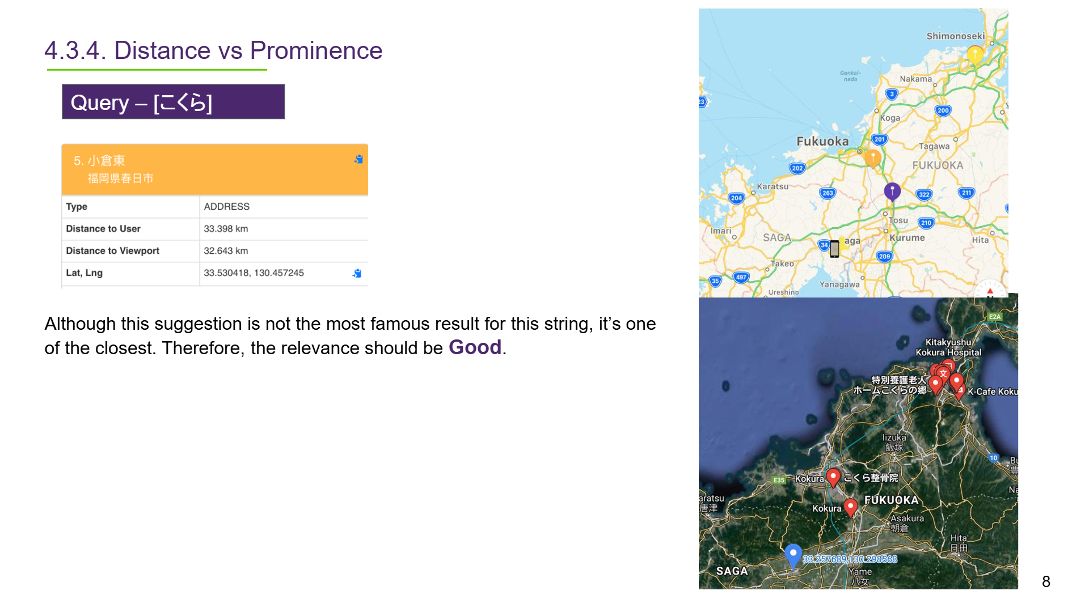Screen dimensions: 1089x612
Task: Click the copy icon in orange result header
Action: click(x=358, y=159)
